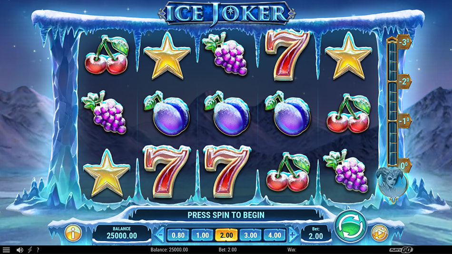This screenshot has width=452, height=254.
Task: Open the paytable info button
Action: coord(73,233)
